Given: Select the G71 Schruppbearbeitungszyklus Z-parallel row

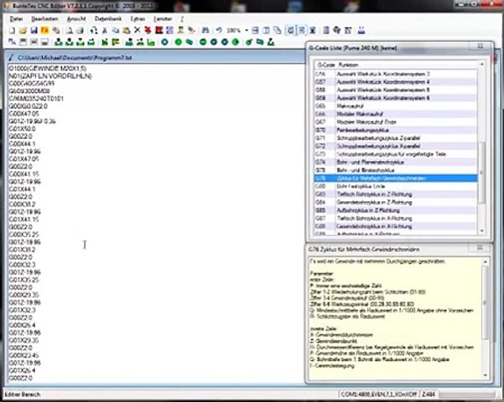Looking at the screenshot, I should 396,138.
